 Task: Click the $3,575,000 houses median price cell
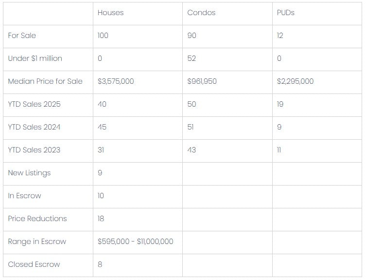(x=116, y=81)
